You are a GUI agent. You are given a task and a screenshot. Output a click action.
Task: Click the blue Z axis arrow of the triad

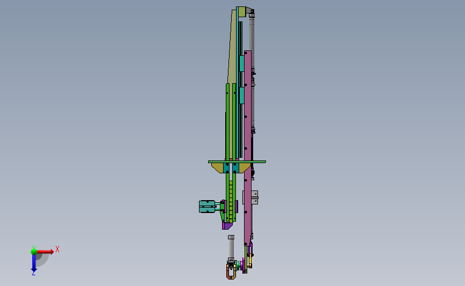(34, 263)
